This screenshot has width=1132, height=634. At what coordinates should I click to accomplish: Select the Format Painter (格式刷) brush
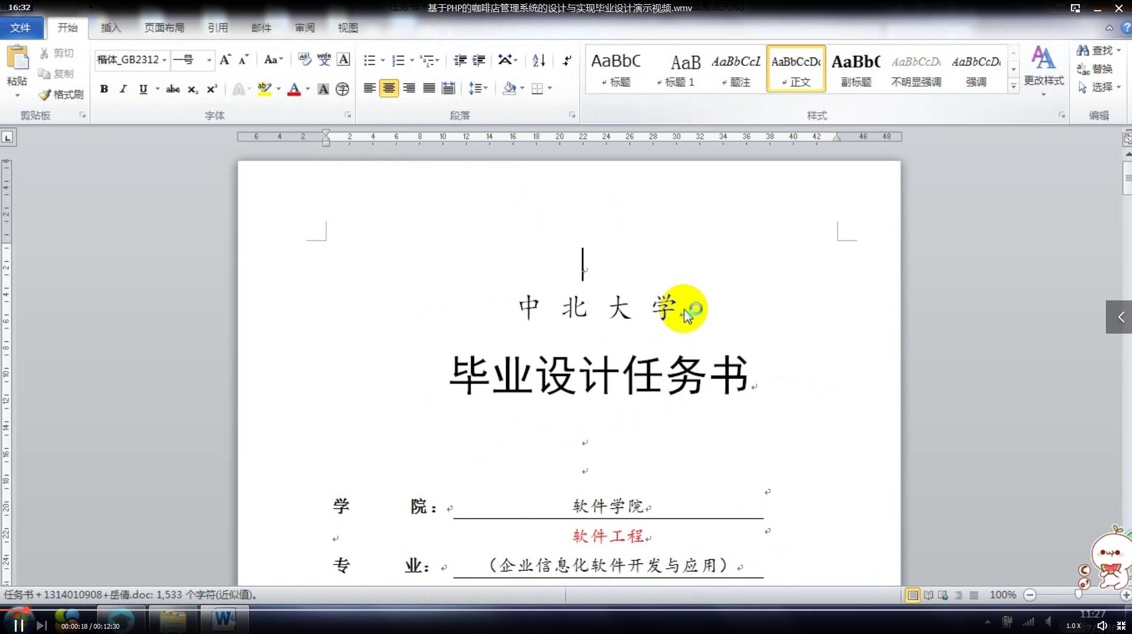pyautogui.click(x=44, y=94)
